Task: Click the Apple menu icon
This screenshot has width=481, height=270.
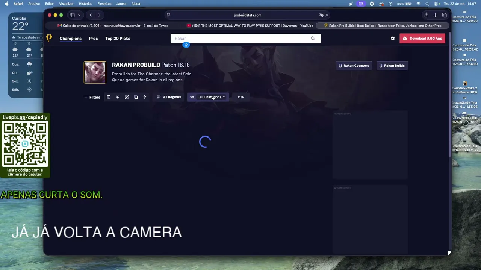Action: click(6, 4)
